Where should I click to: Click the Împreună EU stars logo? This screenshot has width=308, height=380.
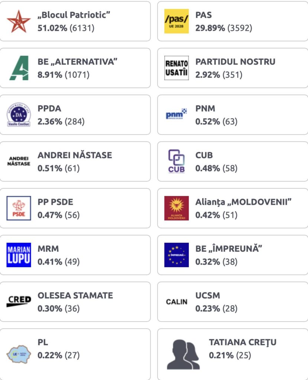[x=176, y=255]
